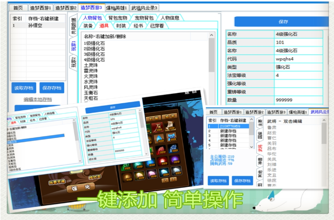Open 造梦西游2 tab in lower-right window
This screenshot has width=334, height=220.
(x=254, y=112)
